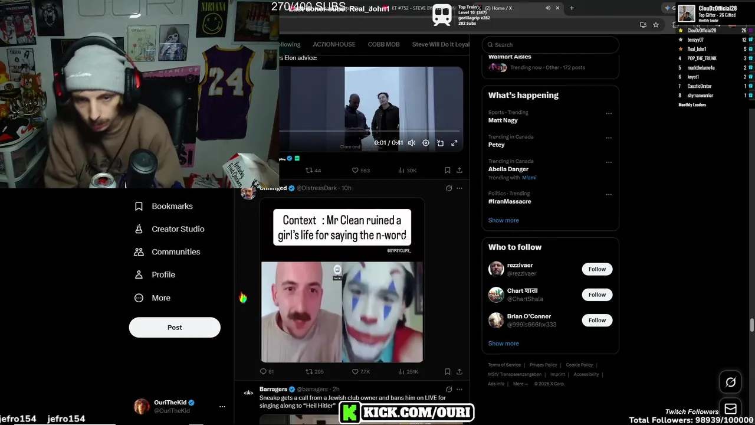Like the post with 563 likes

(360, 170)
